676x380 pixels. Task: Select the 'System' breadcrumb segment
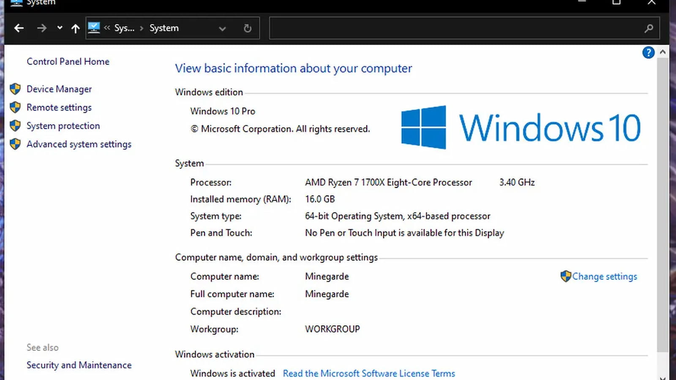click(164, 28)
